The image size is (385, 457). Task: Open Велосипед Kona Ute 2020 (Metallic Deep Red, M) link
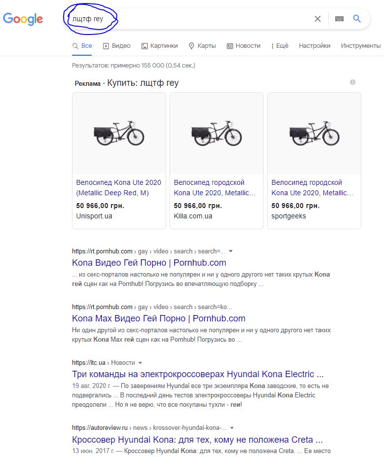pyautogui.click(x=118, y=188)
